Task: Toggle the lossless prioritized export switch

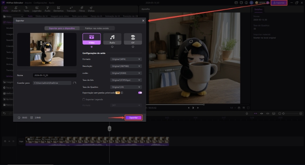Action: [x=140, y=93]
